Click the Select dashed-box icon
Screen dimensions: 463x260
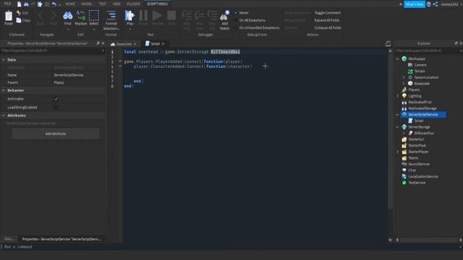94,15
